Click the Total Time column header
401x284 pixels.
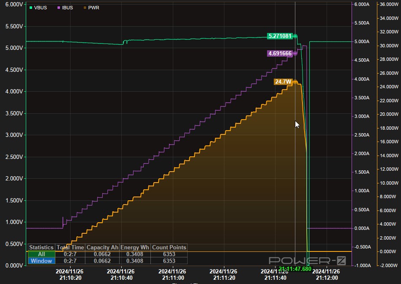pyautogui.click(x=70, y=247)
